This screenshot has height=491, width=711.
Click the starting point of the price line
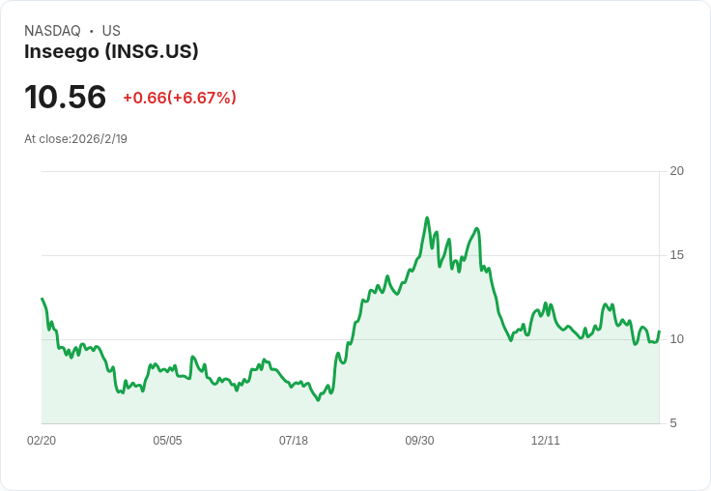pyautogui.click(x=42, y=299)
